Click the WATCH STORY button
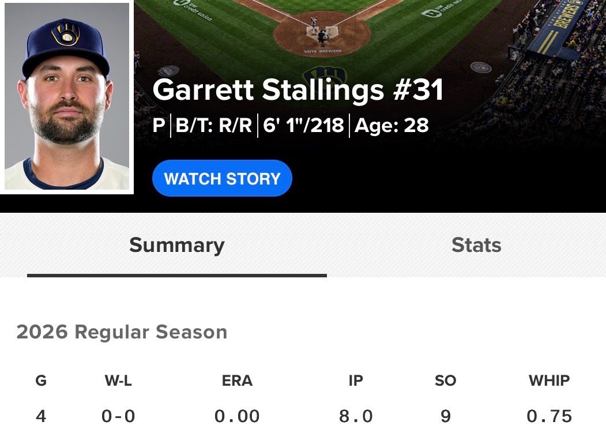 tap(222, 178)
